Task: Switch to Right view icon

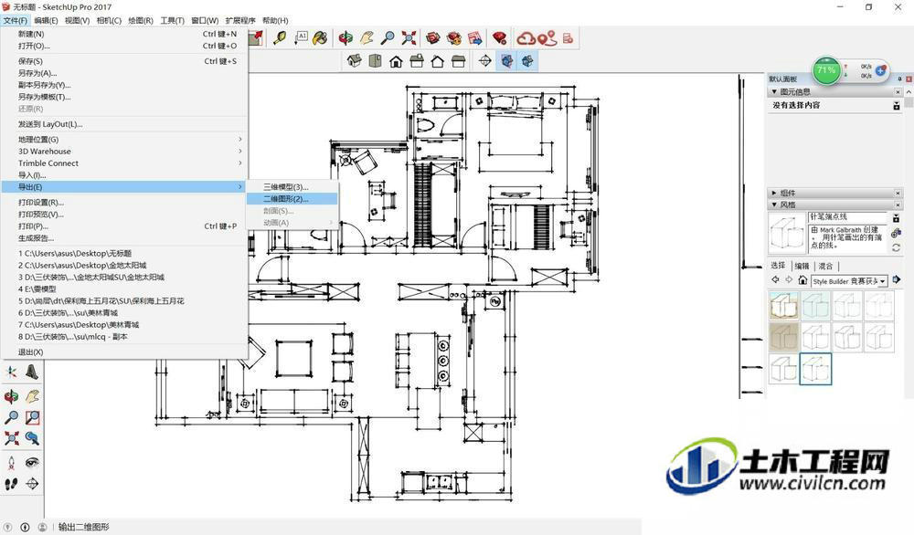Action: [417, 60]
